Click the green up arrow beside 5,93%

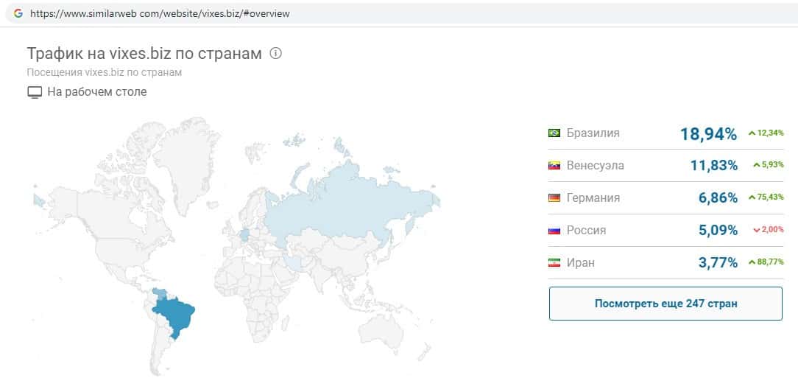pos(757,166)
